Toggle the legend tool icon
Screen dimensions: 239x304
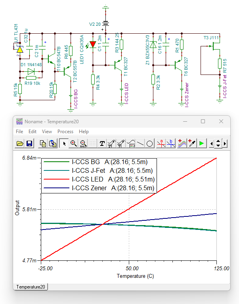131,143
